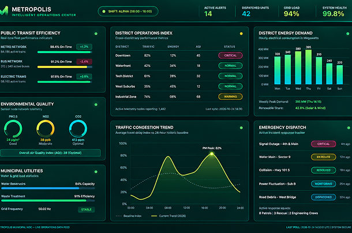
Task: Click Collision Hwy 101 S RESOLVED badge
Action: coord(323,170)
